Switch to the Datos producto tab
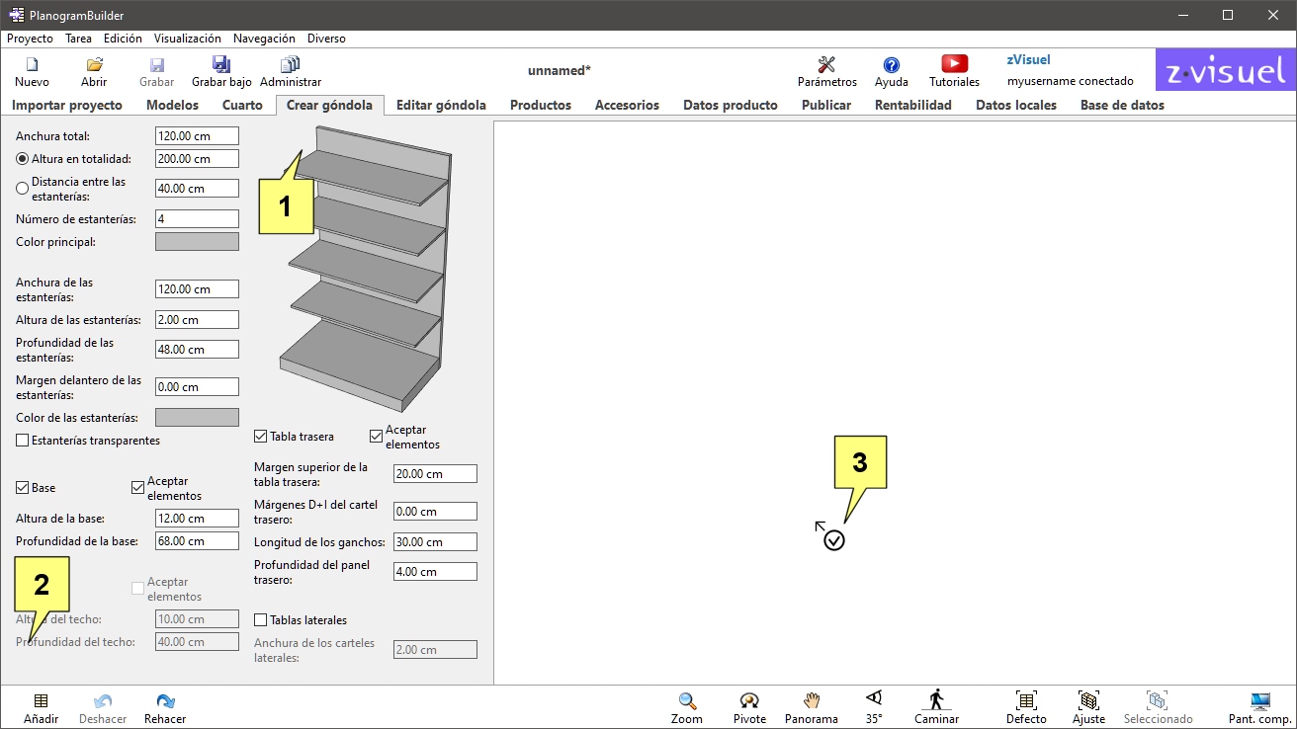The height and width of the screenshot is (729, 1297). tap(731, 105)
